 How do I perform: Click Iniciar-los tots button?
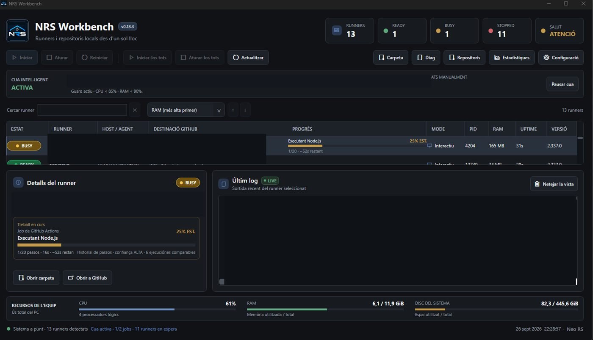click(147, 58)
